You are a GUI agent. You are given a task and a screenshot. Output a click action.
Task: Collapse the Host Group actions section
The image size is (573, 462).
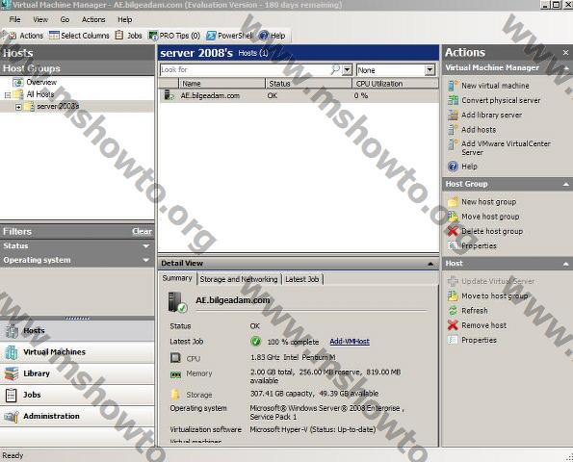tap(566, 185)
